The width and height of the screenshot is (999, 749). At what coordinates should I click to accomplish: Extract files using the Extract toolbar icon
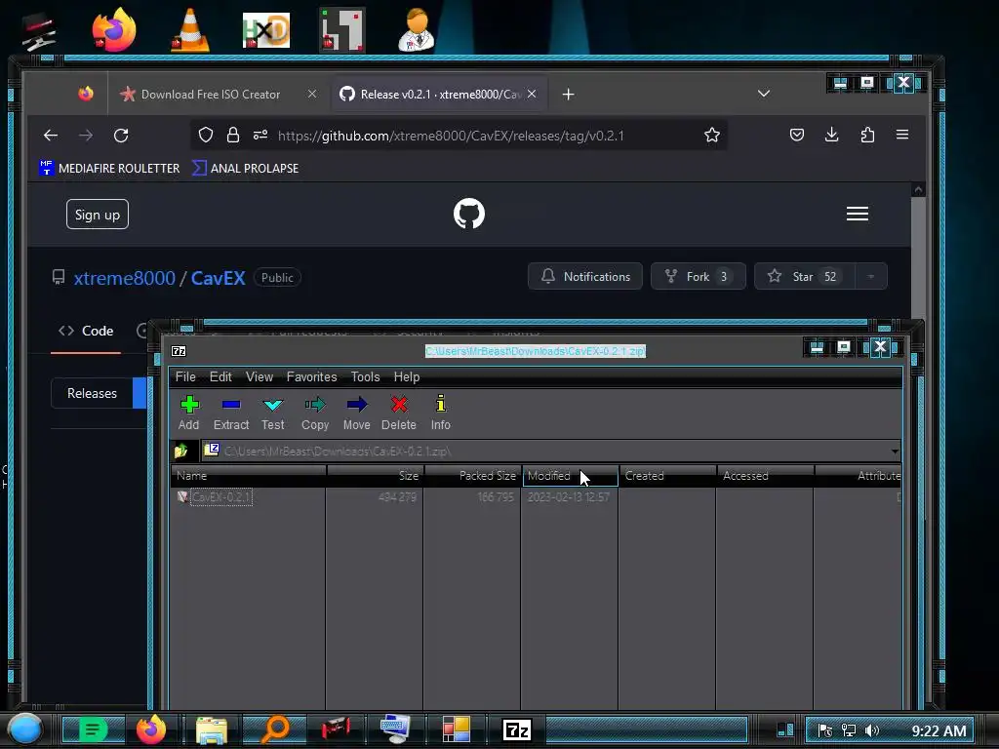230,413
